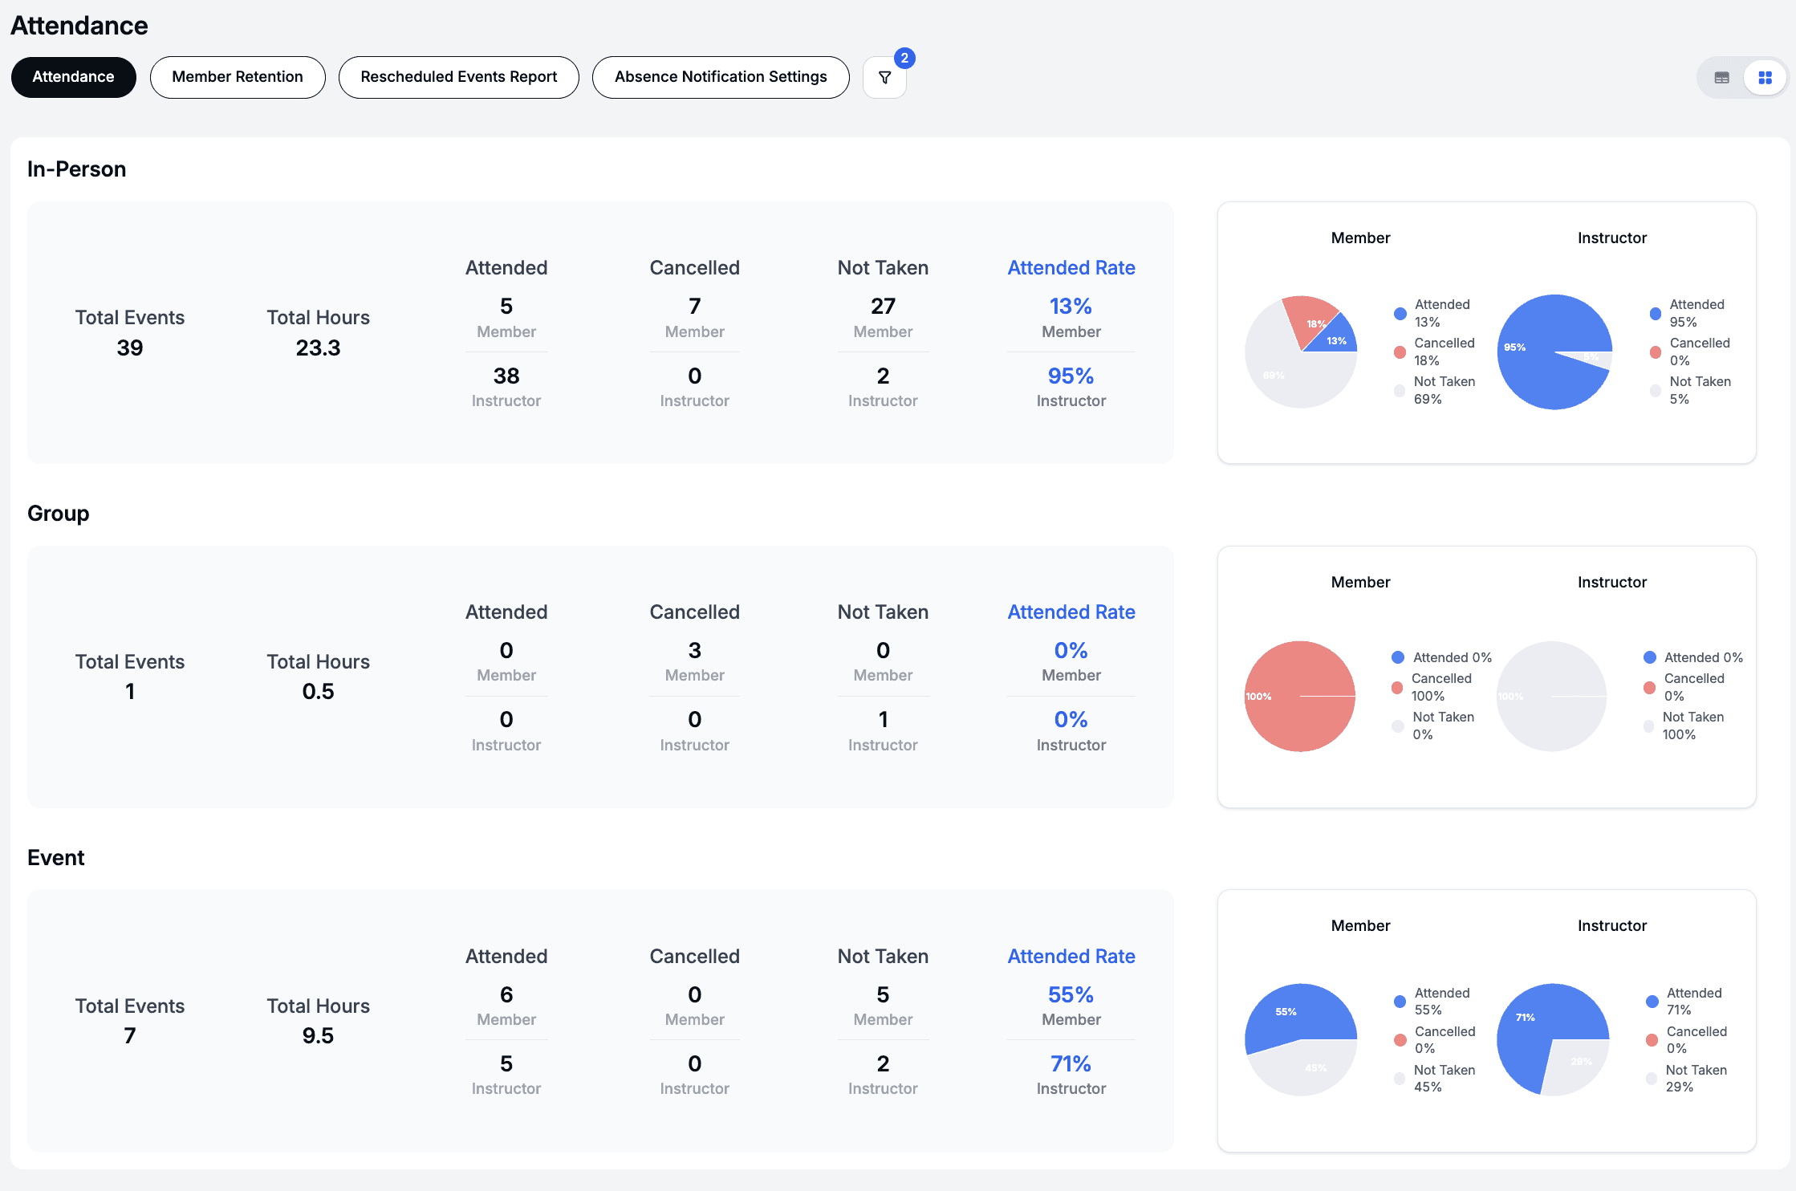Click Event Attended Rate heading link
The image size is (1796, 1191).
point(1071,956)
